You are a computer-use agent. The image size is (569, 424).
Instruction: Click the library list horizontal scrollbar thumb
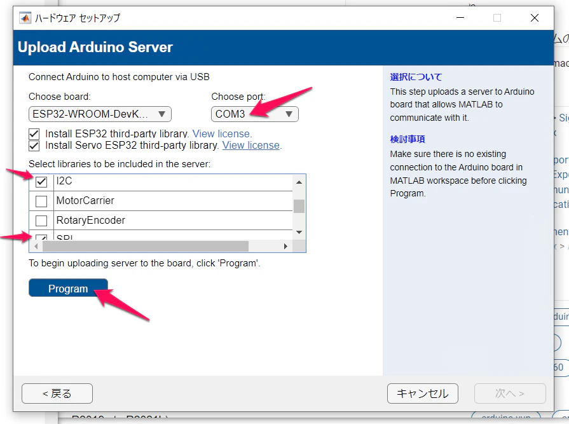click(145, 246)
